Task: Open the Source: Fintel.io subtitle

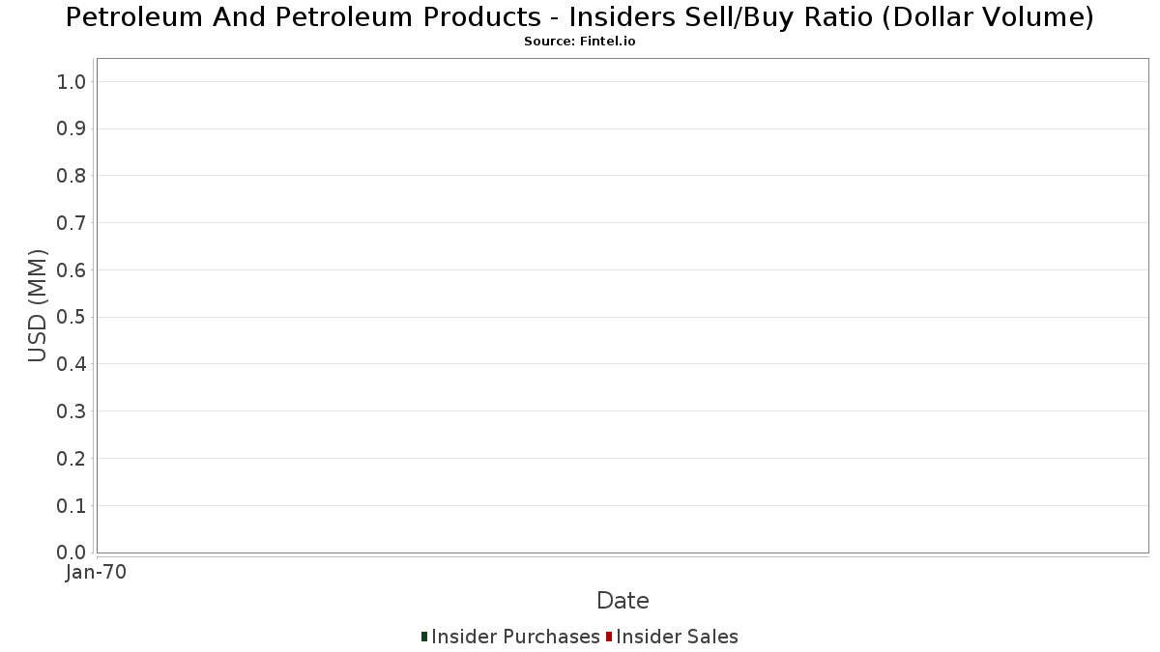Action: coord(580,42)
